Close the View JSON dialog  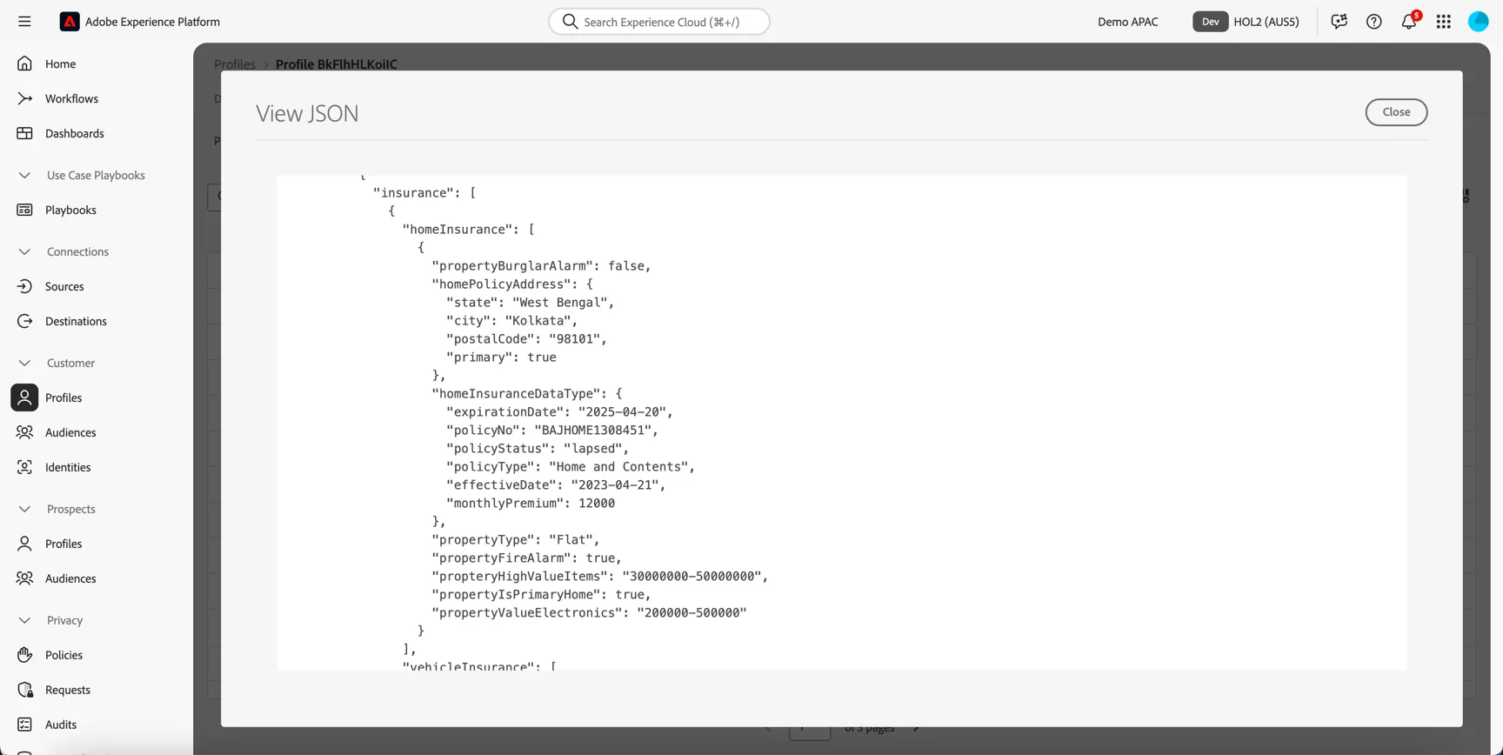point(1396,112)
